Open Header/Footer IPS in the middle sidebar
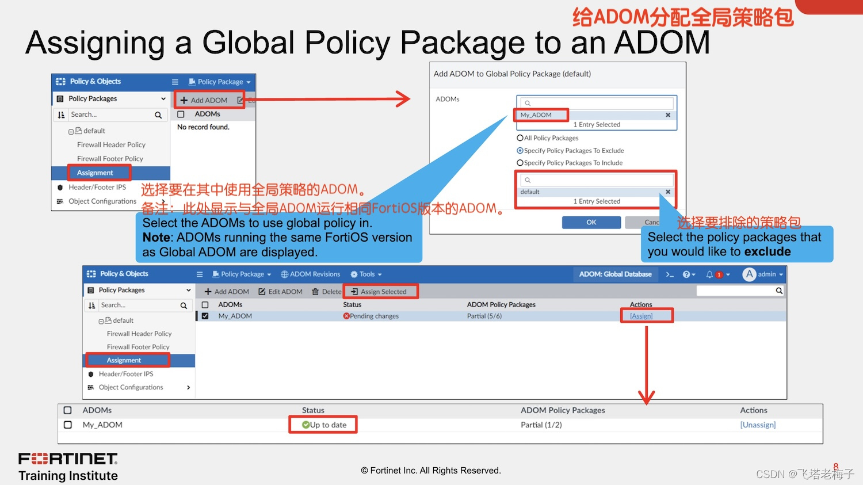863x485 pixels. click(126, 374)
